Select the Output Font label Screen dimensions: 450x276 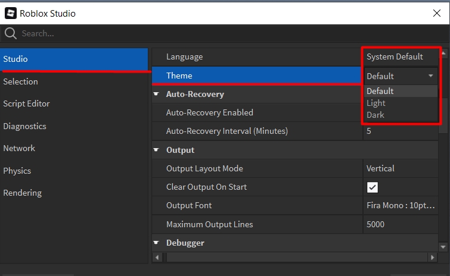pyautogui.click(x=189, y=206)
